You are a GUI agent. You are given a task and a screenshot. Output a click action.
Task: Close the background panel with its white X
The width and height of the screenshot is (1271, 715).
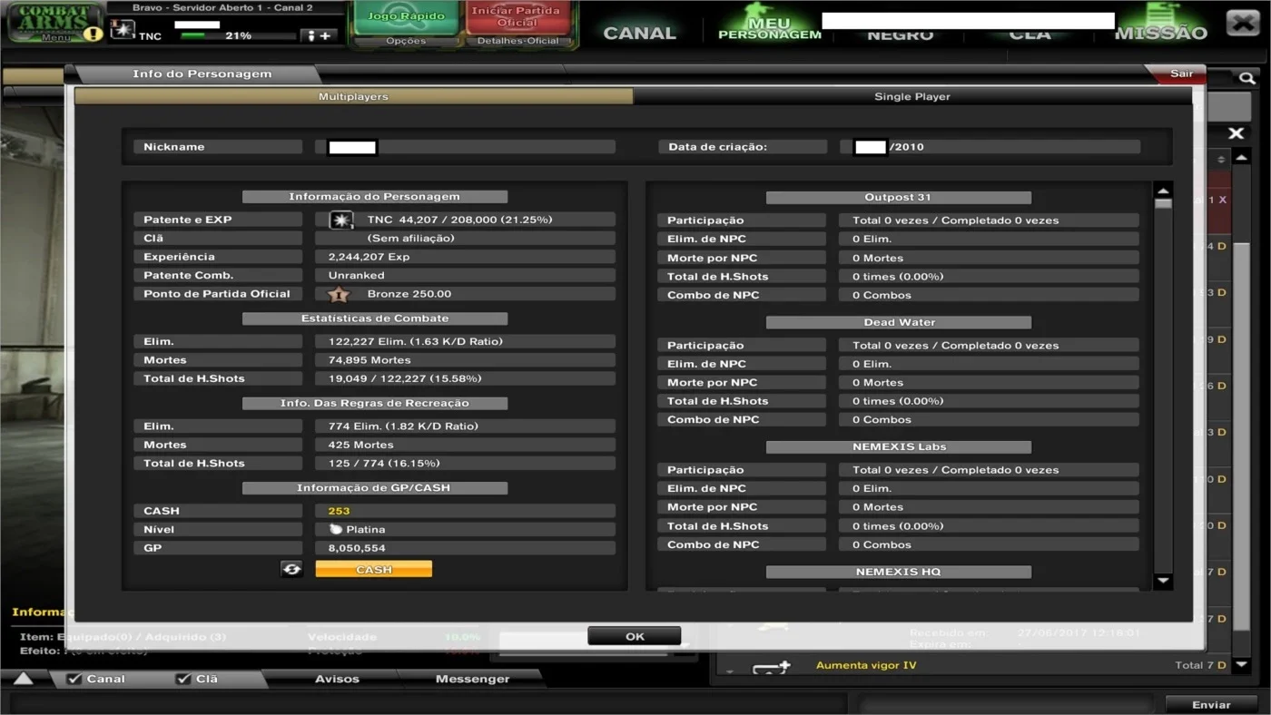click(1236, 133)
